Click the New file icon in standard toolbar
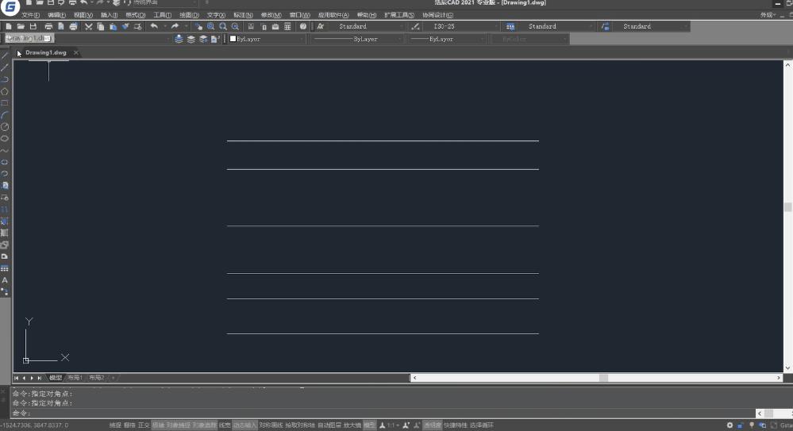This screenshot has height=431, width=793. pyautogui.click(x=9, y=26)
